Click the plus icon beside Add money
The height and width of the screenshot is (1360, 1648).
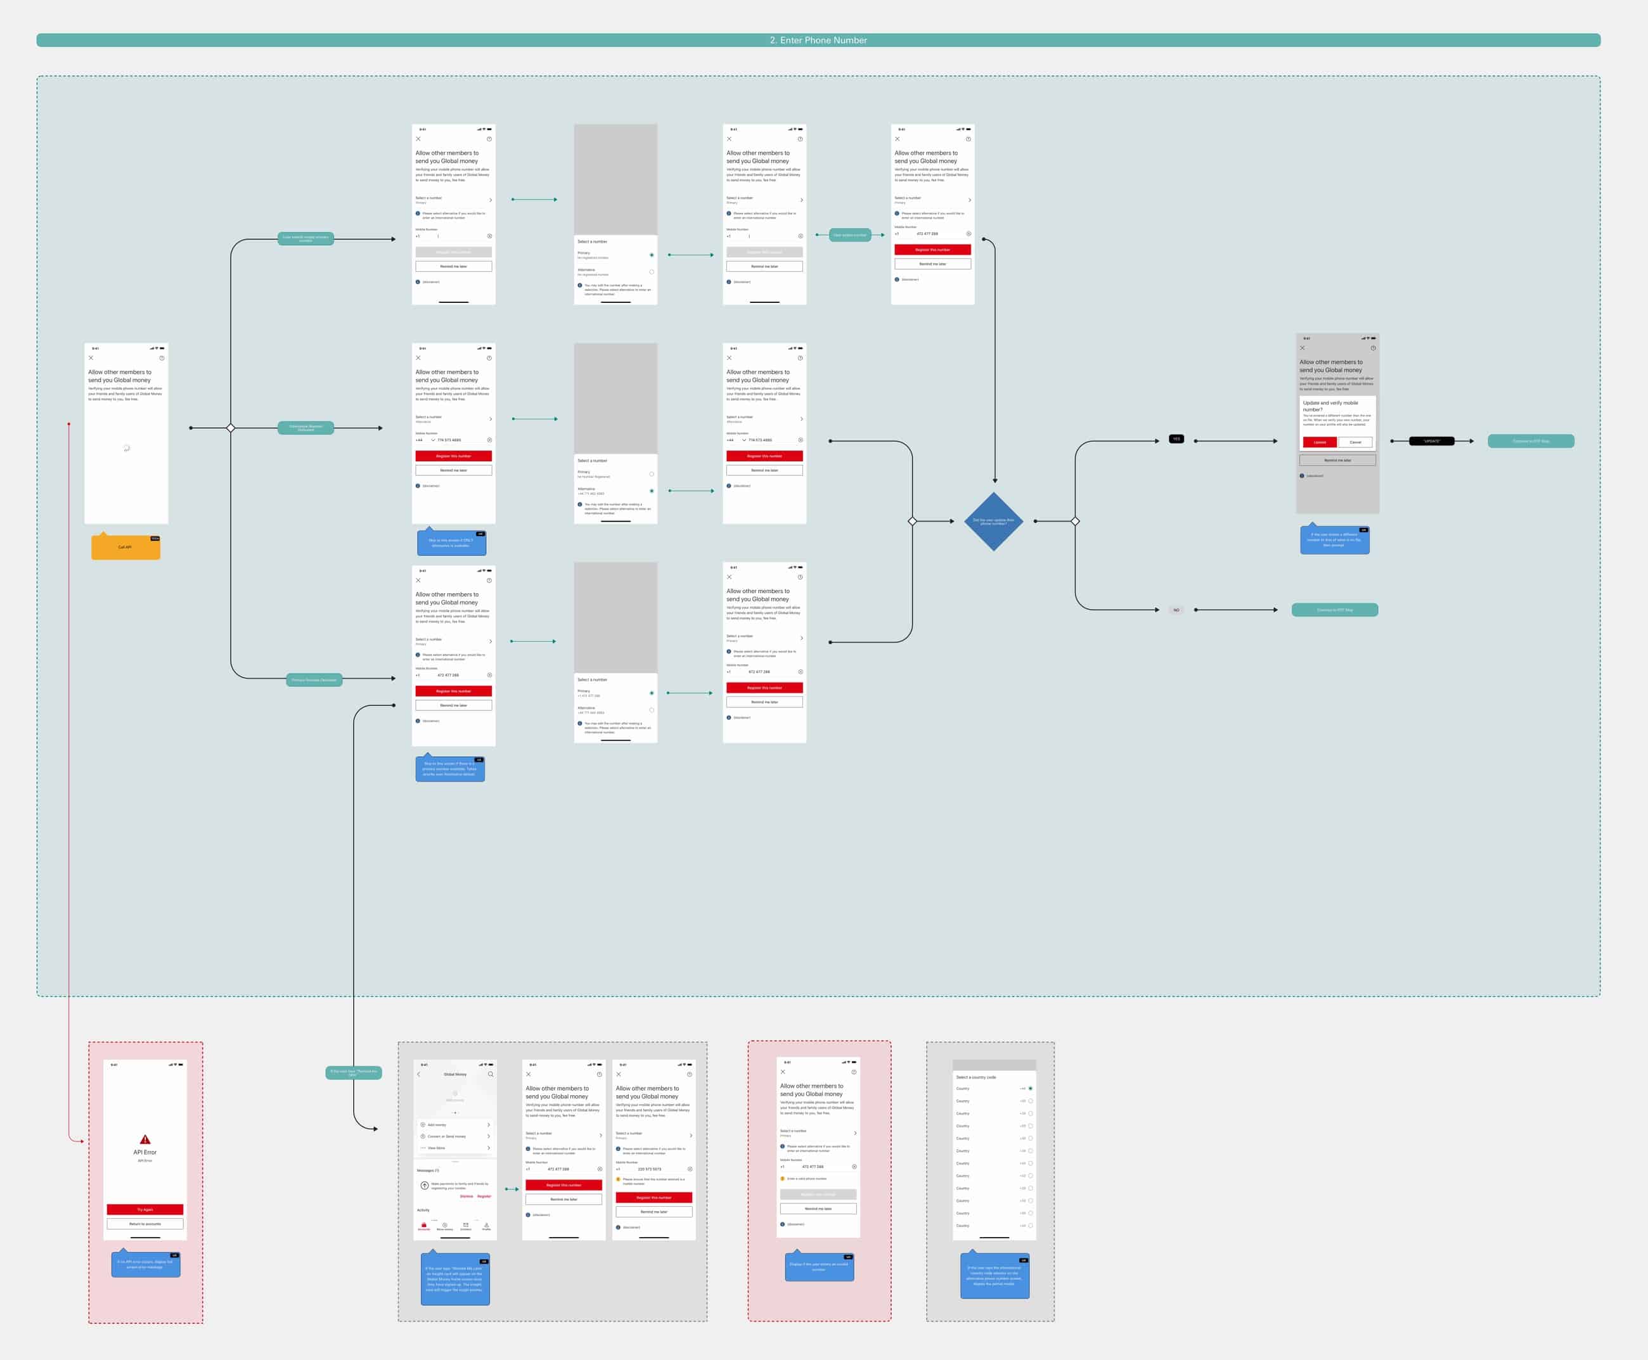tap(423, 1124)
